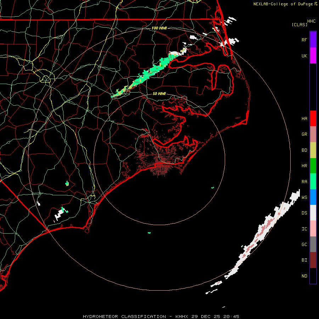Click the UK legend label
The height and width of the screenshot is (319, 319).
tap(304, 56)
